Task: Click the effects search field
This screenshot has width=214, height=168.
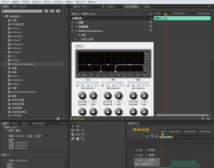Action: (x=22, y=11)
